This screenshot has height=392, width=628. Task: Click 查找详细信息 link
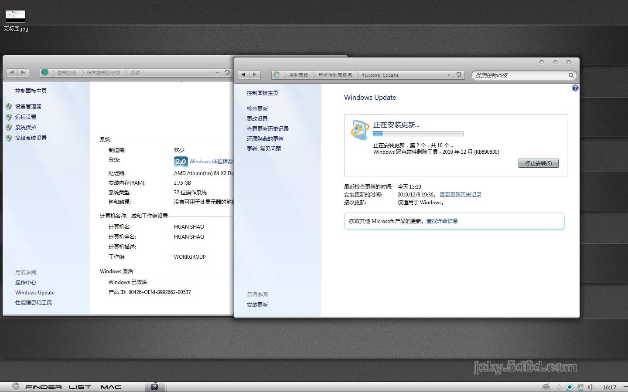[x=442, y=221]
